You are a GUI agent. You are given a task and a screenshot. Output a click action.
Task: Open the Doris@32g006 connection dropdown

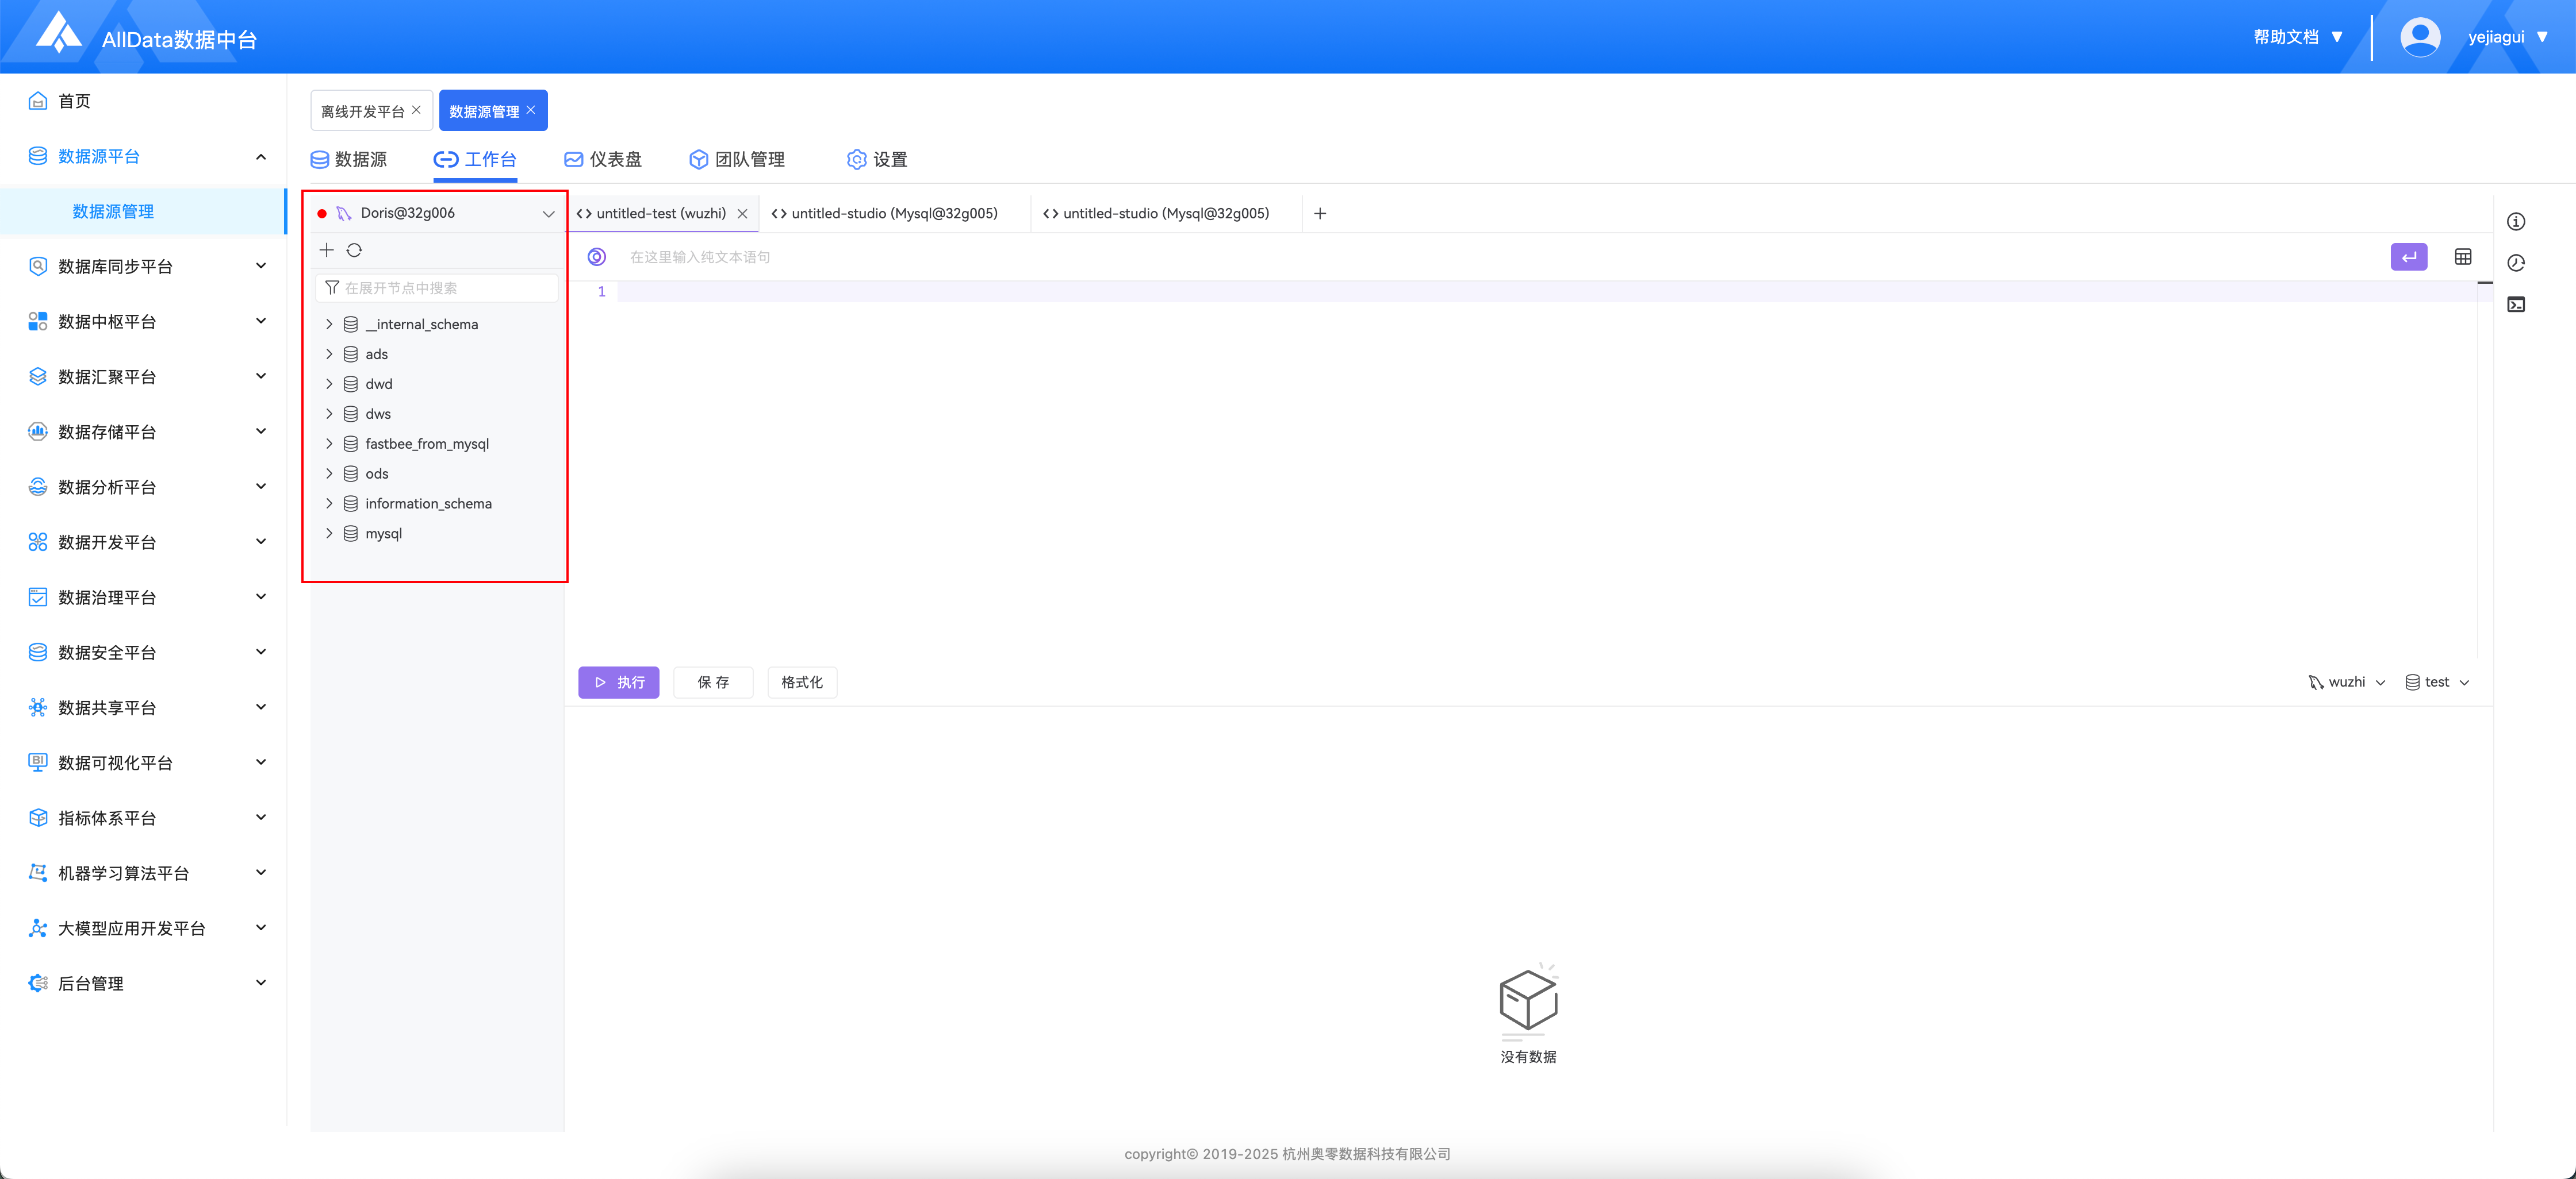pos(548,214)
